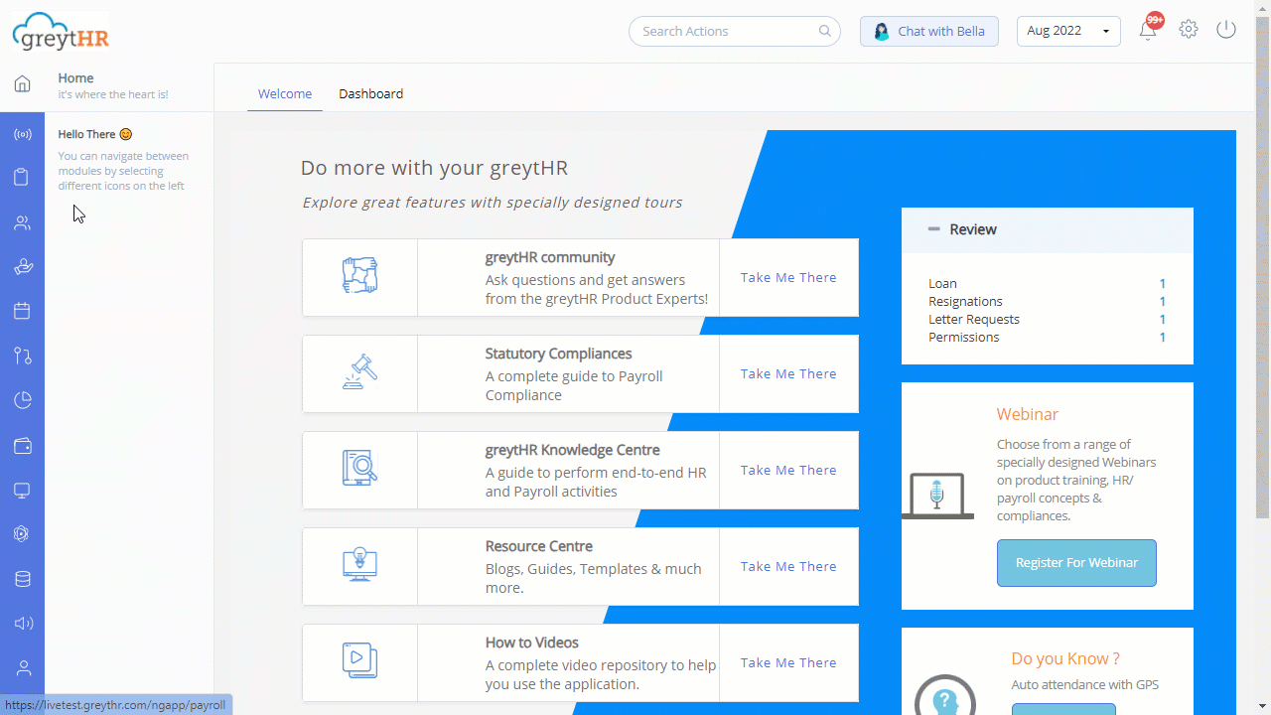Image resolution: width=1271 pixels, height=715 pixels.
Task: Open the broadcast signal sidebar icon
Action: 22,134
